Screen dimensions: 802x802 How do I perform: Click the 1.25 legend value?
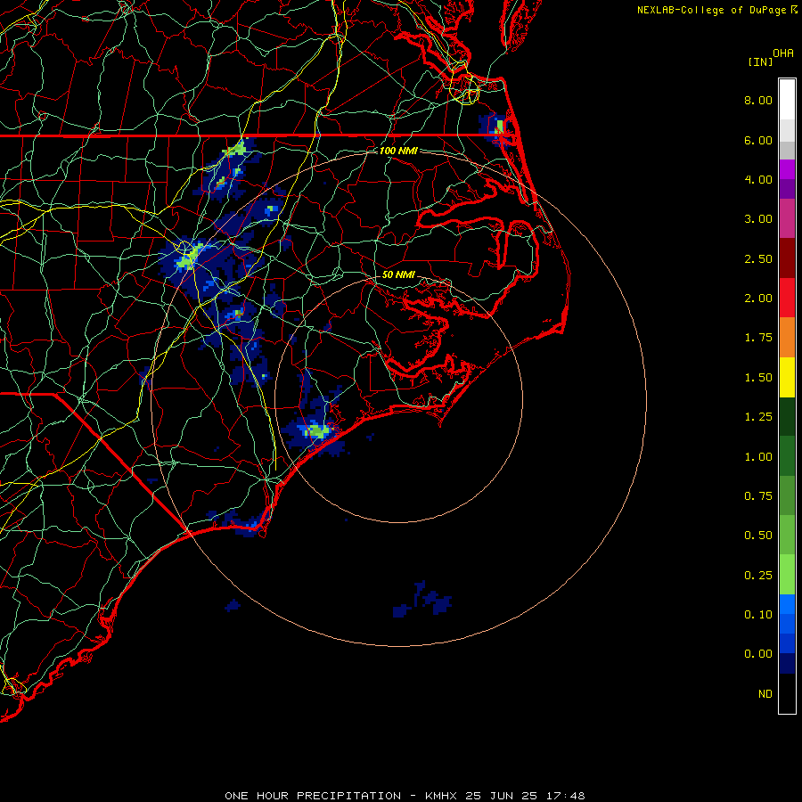758,417
